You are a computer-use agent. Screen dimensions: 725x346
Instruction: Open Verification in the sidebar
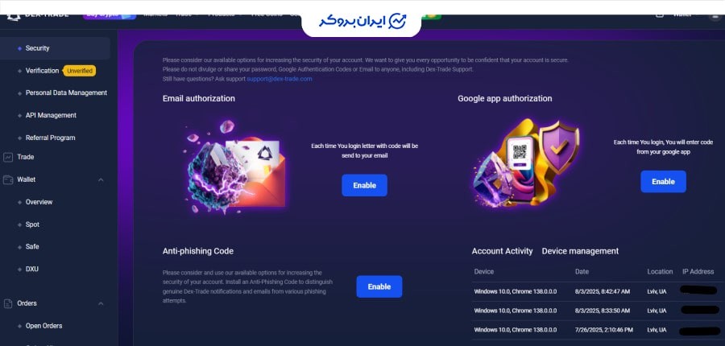tap(42, 71)
